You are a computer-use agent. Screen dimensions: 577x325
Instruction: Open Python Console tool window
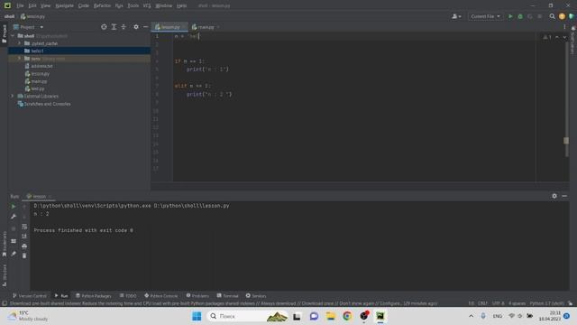[161, 296]
